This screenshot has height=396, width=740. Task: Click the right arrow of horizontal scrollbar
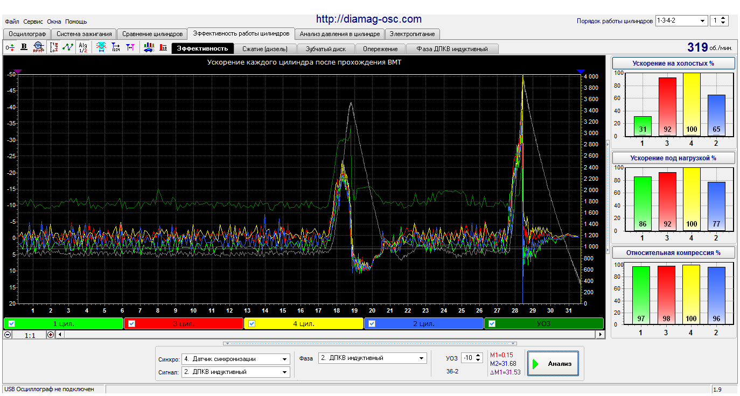[x=600, y=334]
